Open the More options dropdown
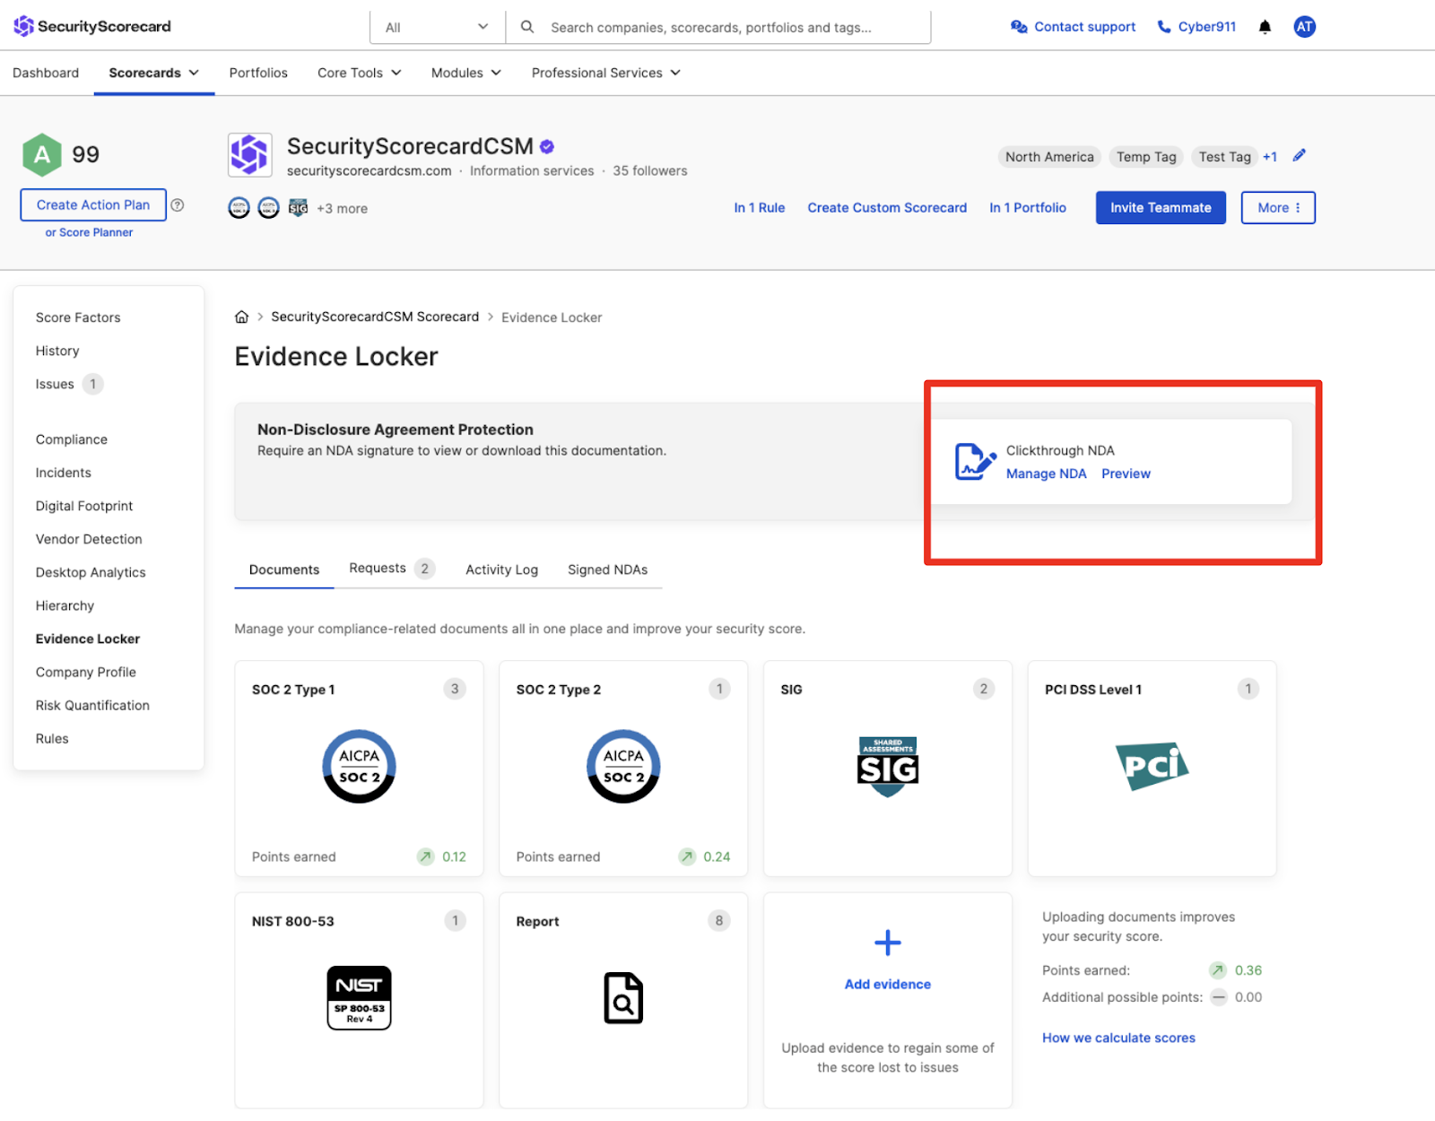The height and width of the screenshot is (1121, 1435). pyautogui.click(x=1278, y=207)
